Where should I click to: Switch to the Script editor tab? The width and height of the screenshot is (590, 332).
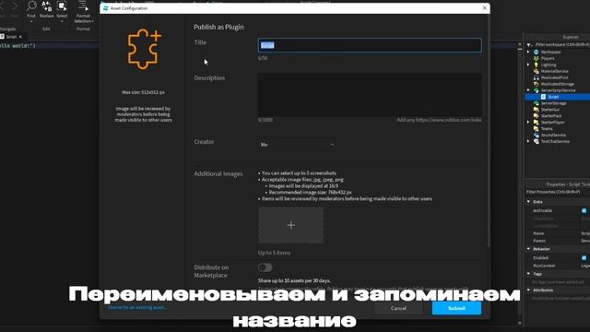(x=11, y=37)
